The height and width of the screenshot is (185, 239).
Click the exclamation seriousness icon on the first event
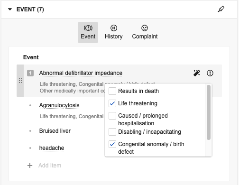210,73
